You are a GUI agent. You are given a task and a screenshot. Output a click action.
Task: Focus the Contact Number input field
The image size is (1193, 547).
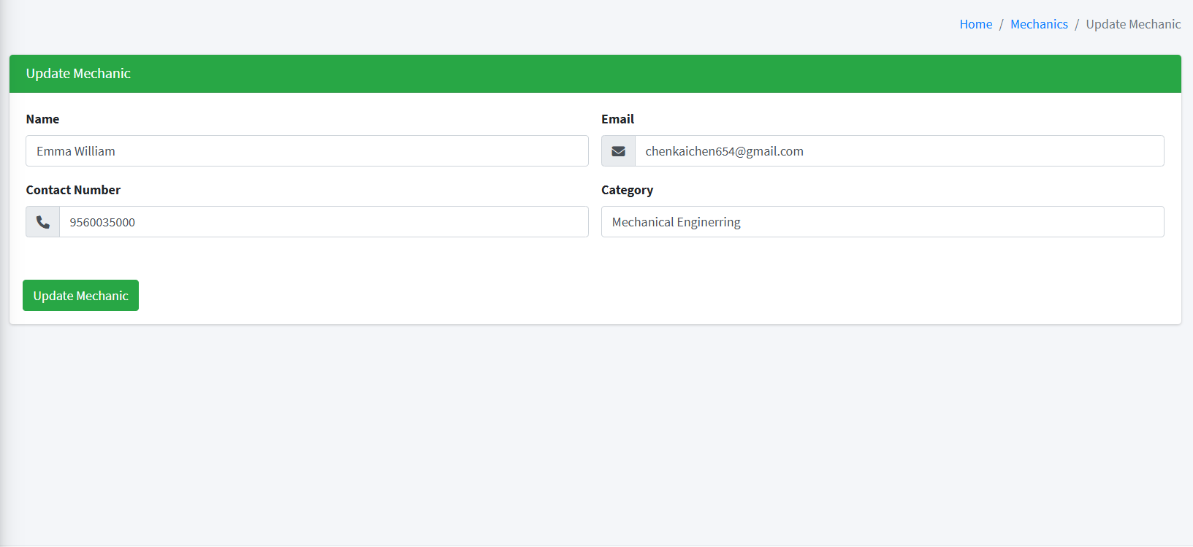(323, 222)
